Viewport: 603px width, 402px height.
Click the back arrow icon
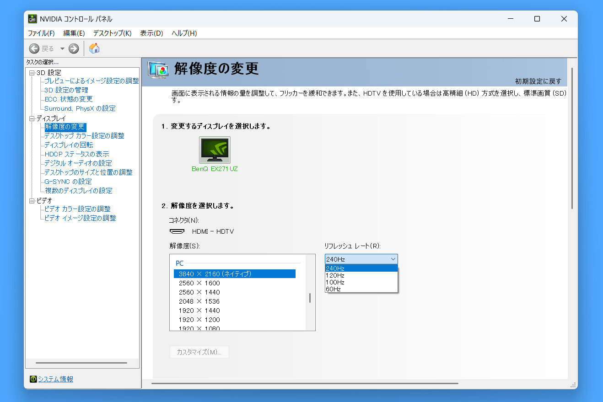click(34, 48)
